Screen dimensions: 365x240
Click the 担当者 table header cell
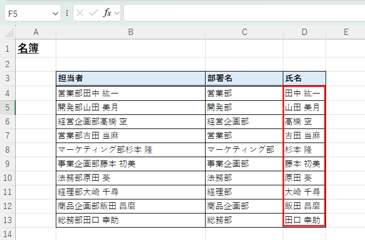click(131, 78)
